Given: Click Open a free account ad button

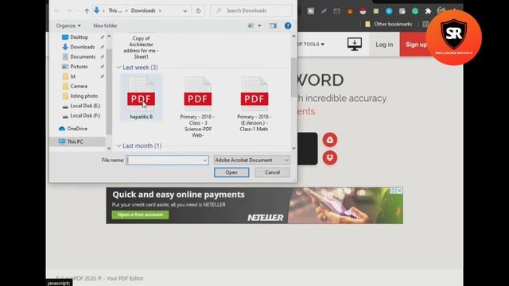Looking at the screenshot, I should [140, 215].
